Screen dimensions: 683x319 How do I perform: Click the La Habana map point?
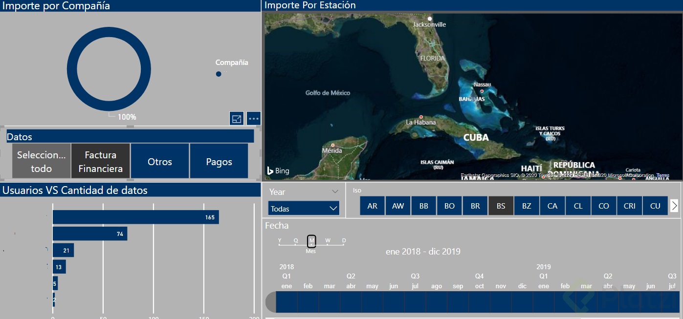[x=421, y=116]
